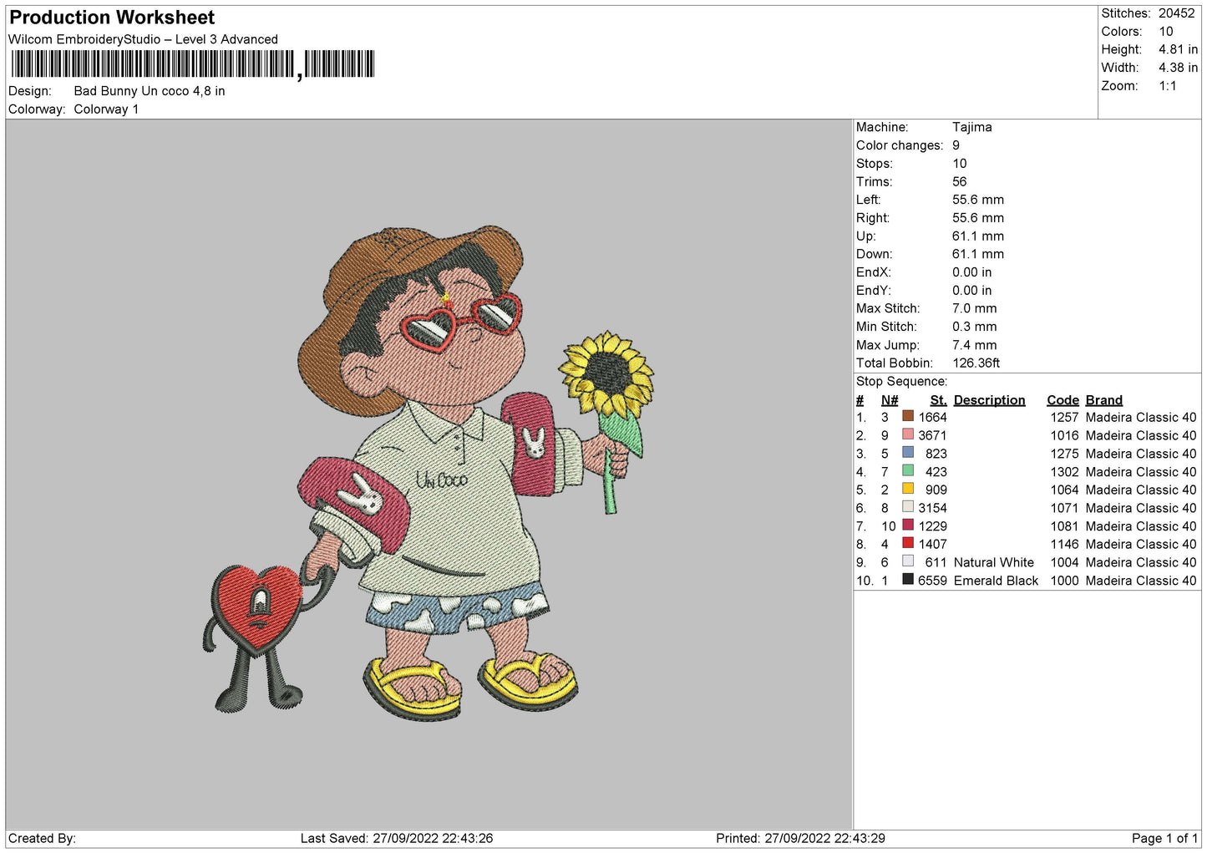This screenshot has height=853, width=1207.
Task: Click the Left value 55.6 mm
Action: point(978,200)
